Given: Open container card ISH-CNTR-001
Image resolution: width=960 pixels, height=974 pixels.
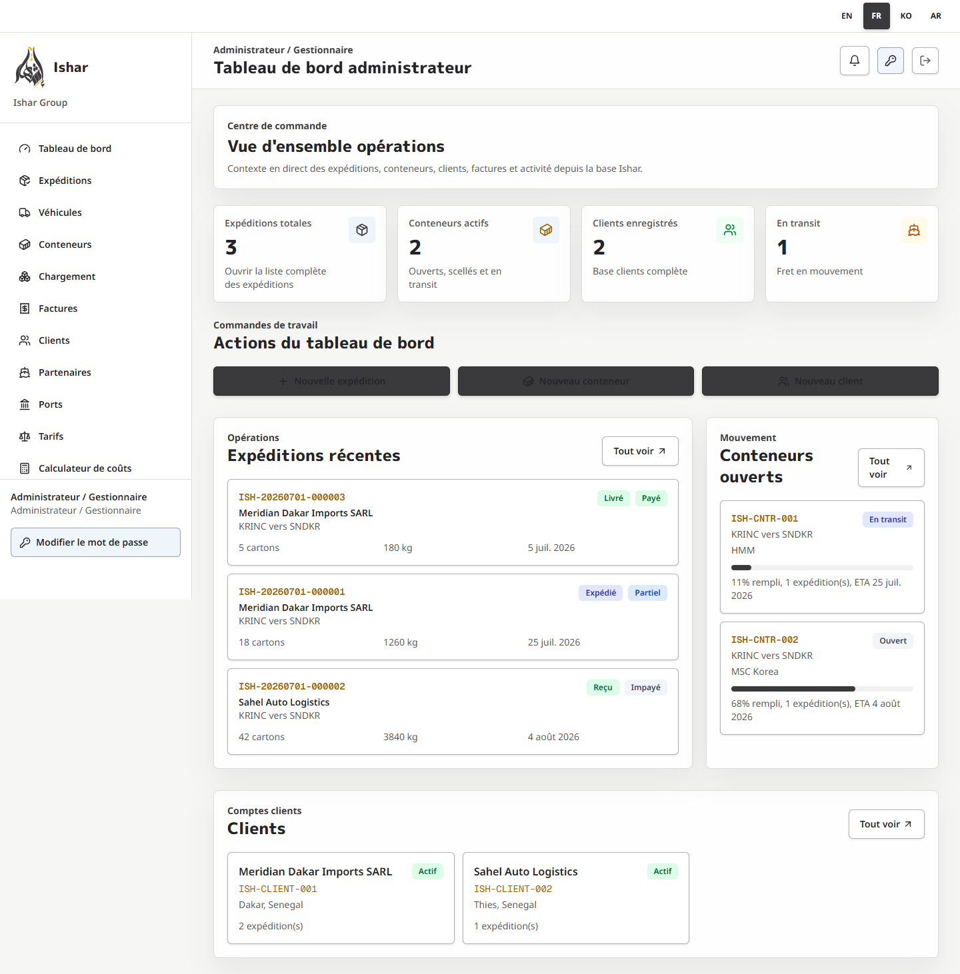Looking at the screenshot, I should [x=822, y=557].
